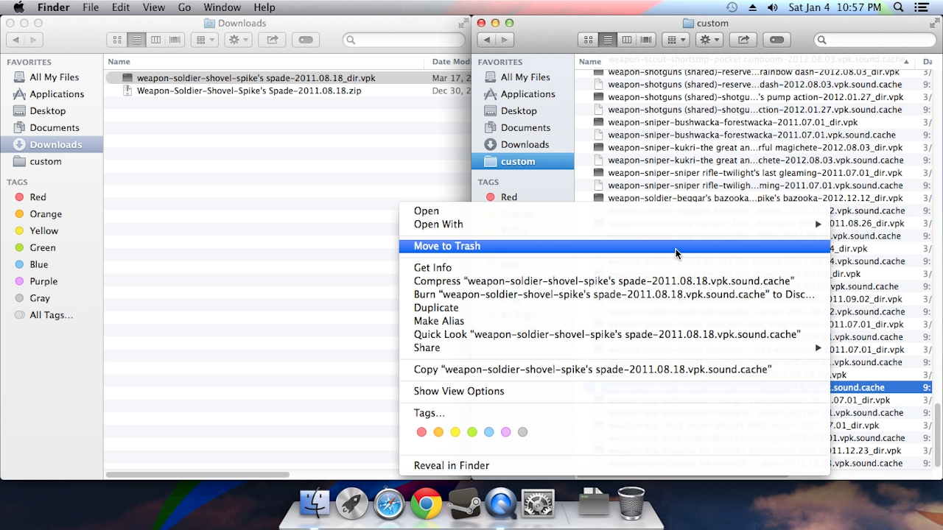
Task: Select Downloads in Downloads window sidebar
Action: pyautogui.click(x=52, y=144)
